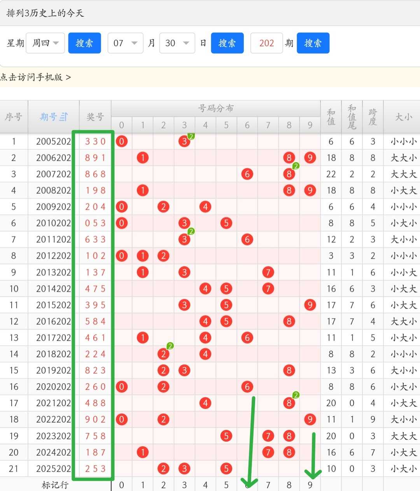Open the 周四 weekday dropdown

click(45, 43)
